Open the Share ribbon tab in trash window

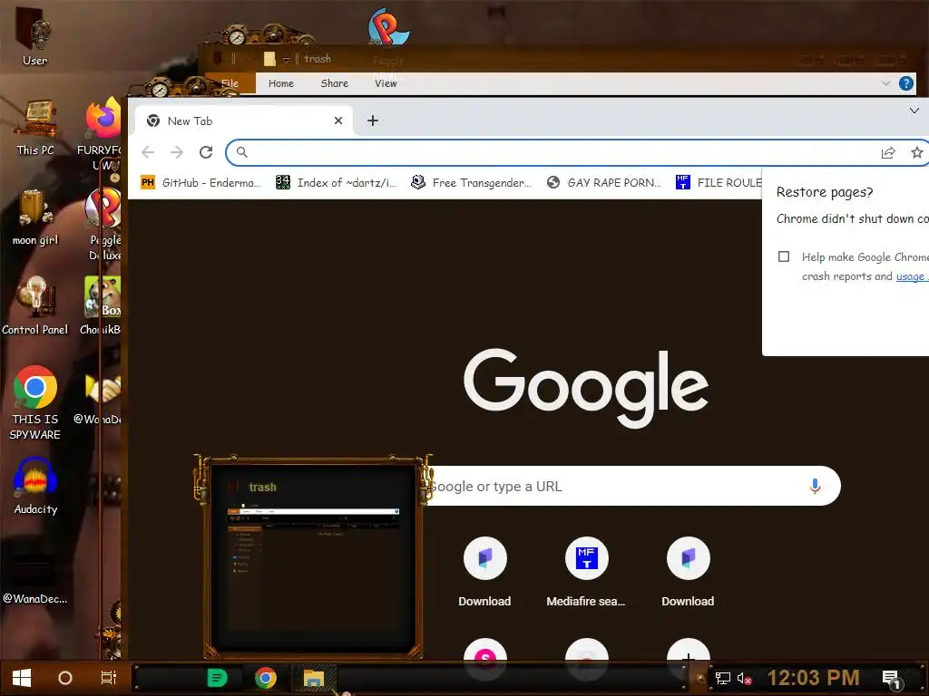334,83
